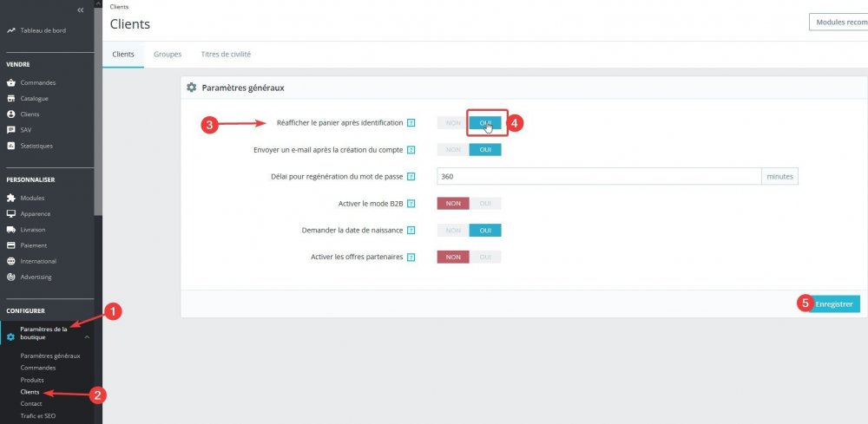
Task: Open Modules via puzzle piece icon
Action: (x=10, y=198)
